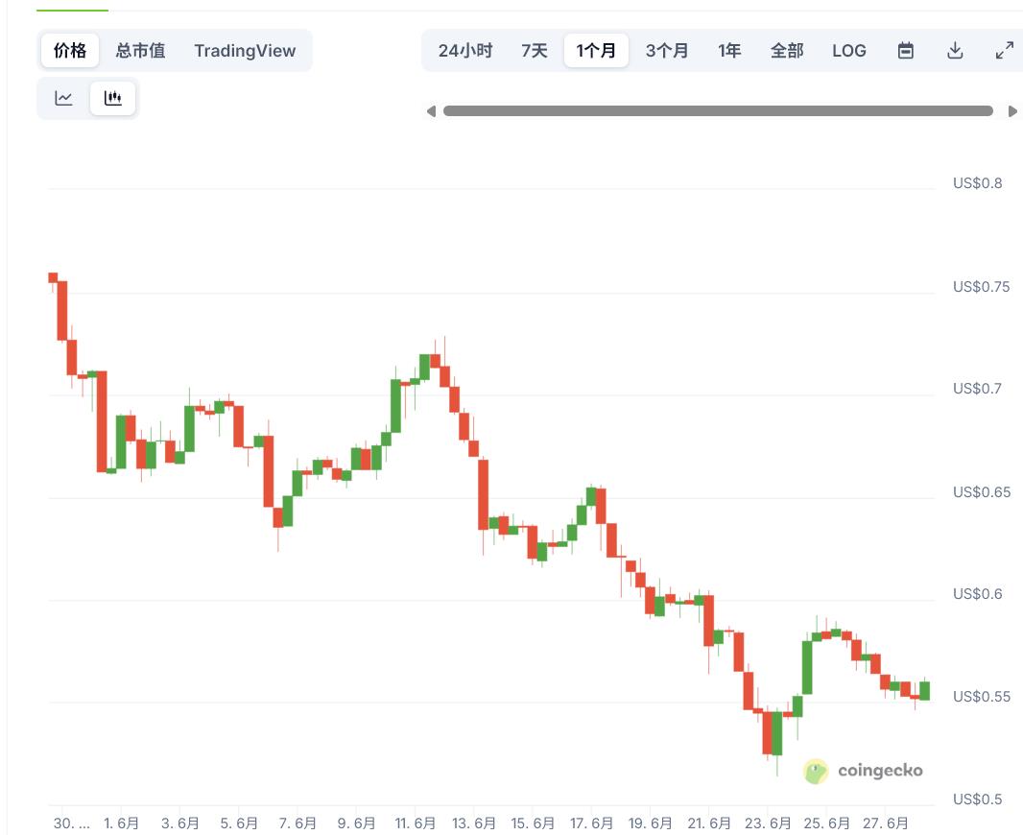The width and height of the screenshot is (1023, 835).
Task: Click the download chart data icon
Action: 955,51
